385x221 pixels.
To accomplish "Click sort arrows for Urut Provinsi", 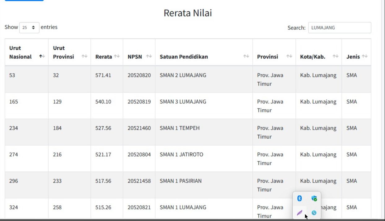I will point(84,56).
